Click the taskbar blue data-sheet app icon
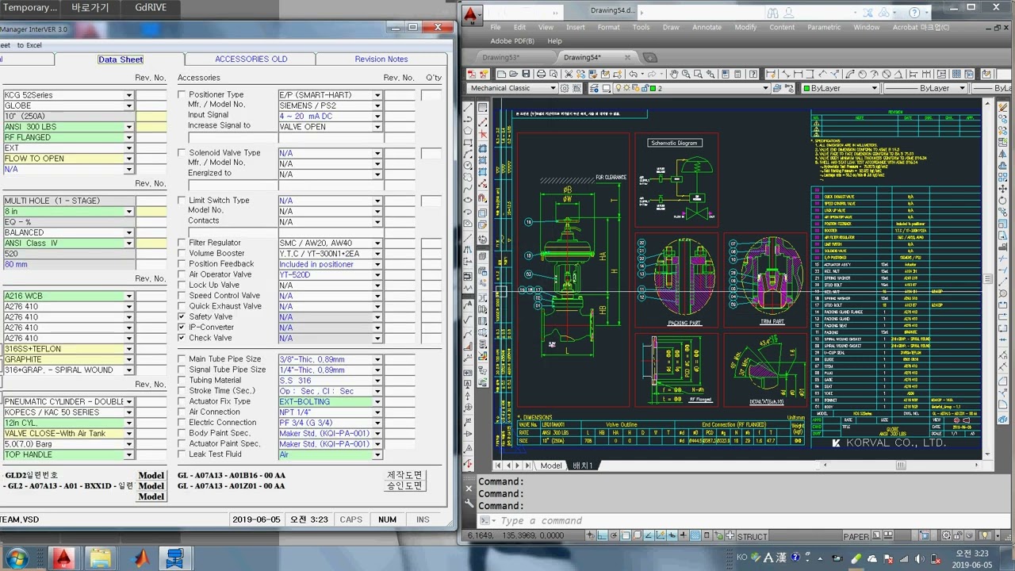 175,558
